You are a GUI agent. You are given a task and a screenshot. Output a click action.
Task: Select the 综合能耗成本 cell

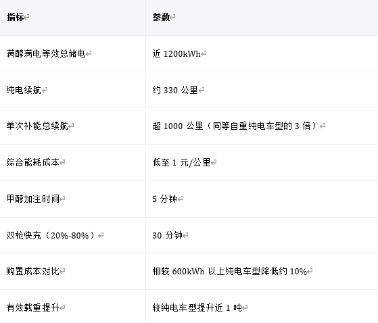(x=72, y=163)
